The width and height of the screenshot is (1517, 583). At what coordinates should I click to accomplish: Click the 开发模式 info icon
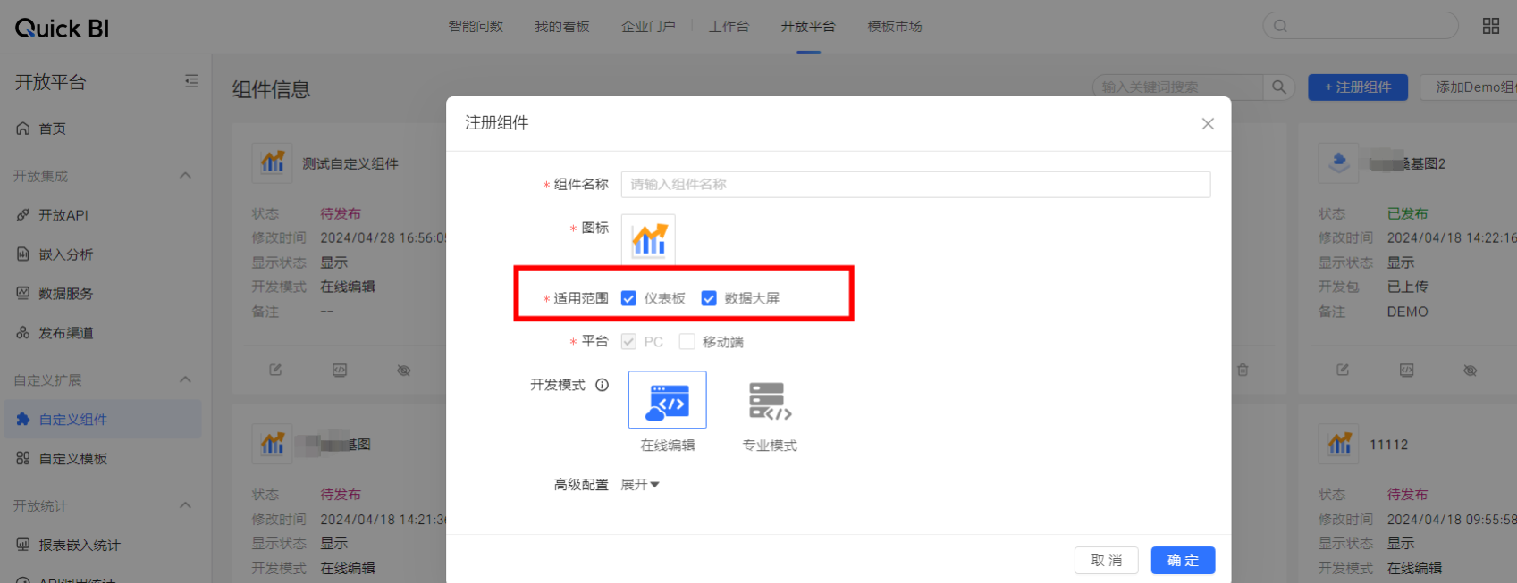[603, 385]
